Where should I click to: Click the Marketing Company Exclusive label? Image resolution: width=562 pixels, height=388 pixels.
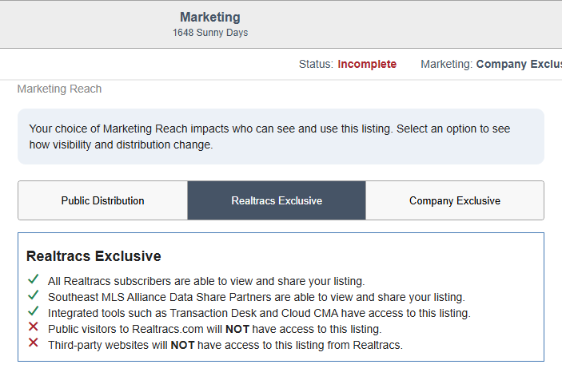[x=491, y=64]
